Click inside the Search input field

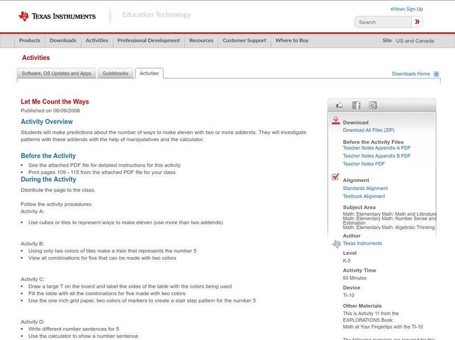381,22
